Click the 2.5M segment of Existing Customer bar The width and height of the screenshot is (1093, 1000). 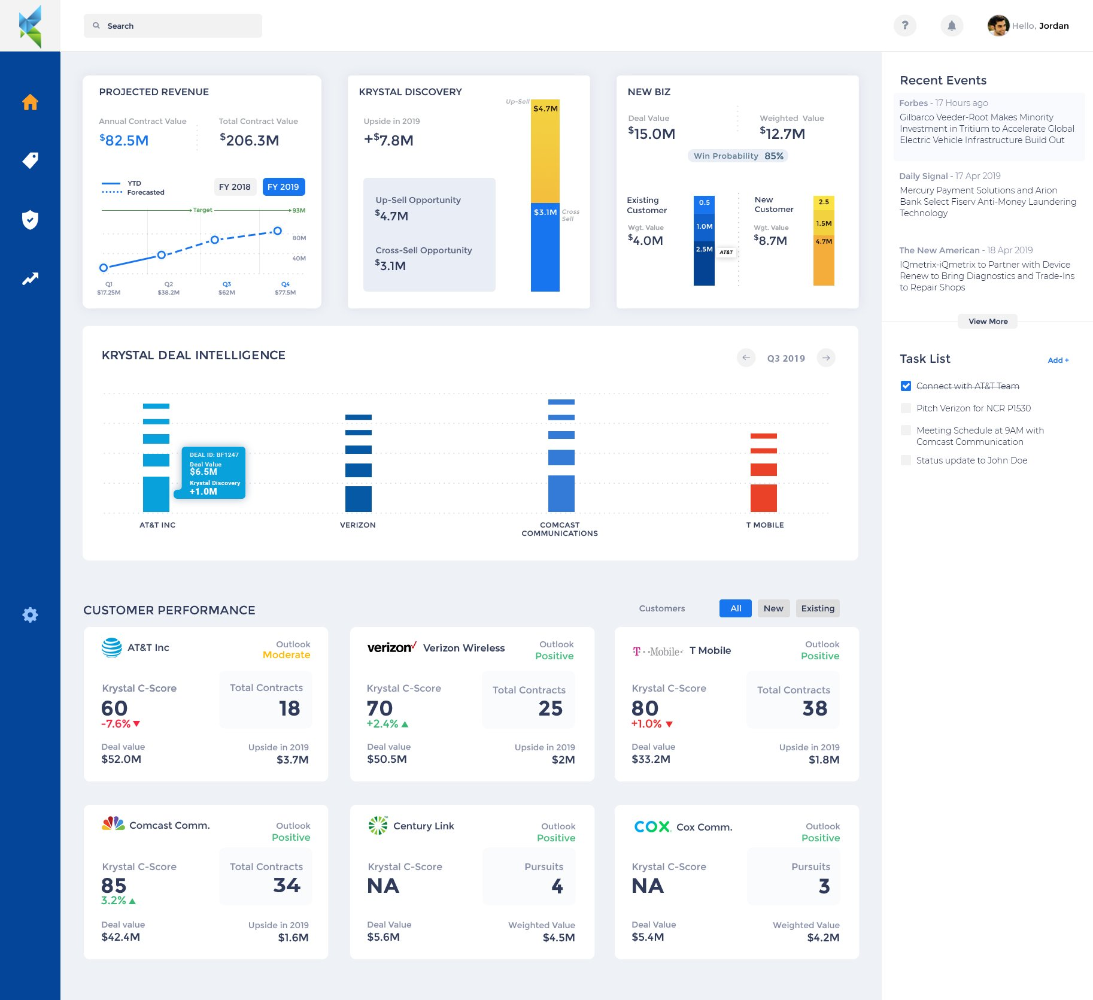tap(704, 263)
